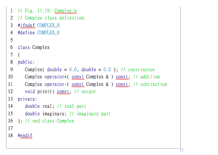Click 'double imaginary;' declaration
This screenshot has width=218, height=155.
coord(46,114)
